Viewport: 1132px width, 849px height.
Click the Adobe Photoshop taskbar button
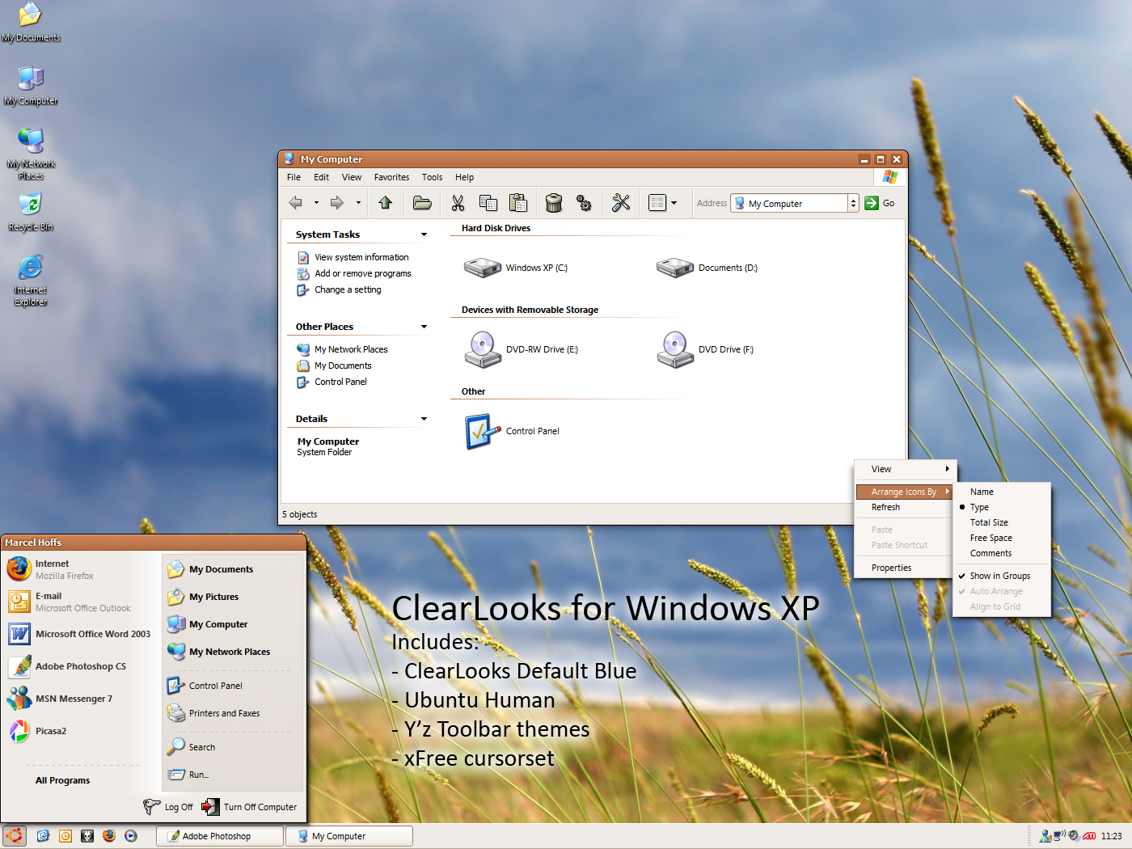(218, 835)
